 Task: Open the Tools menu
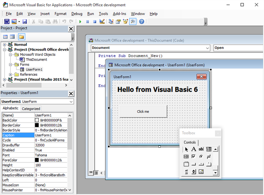click(103, 14)
